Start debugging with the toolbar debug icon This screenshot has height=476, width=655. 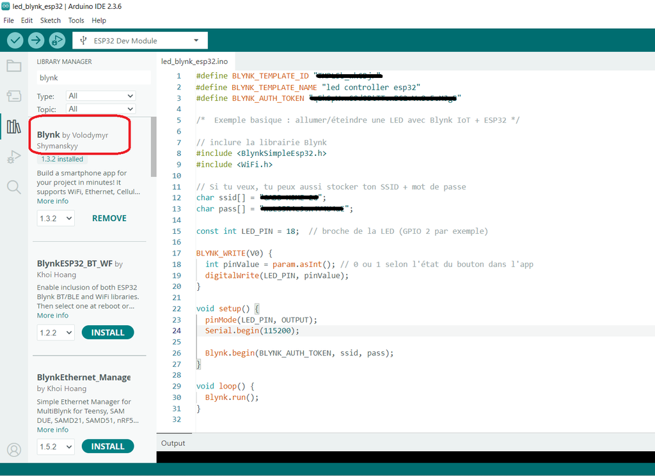coord(57,40)
